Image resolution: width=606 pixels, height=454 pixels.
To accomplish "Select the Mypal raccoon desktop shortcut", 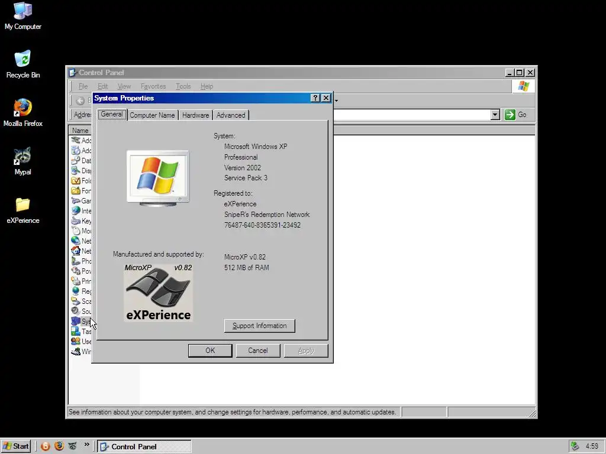I will click(x=23, y=162).
